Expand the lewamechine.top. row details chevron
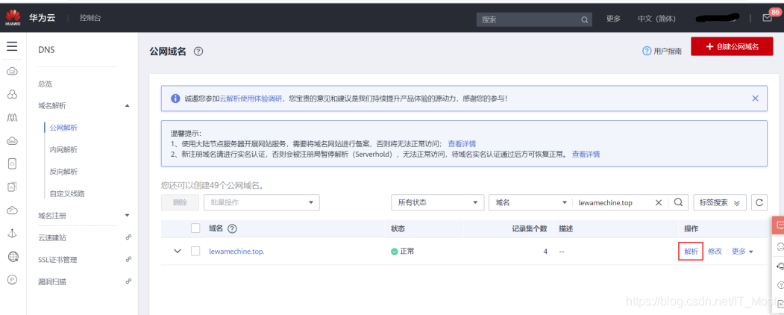This screenshot has width=784, height=315. coord(177,251)
